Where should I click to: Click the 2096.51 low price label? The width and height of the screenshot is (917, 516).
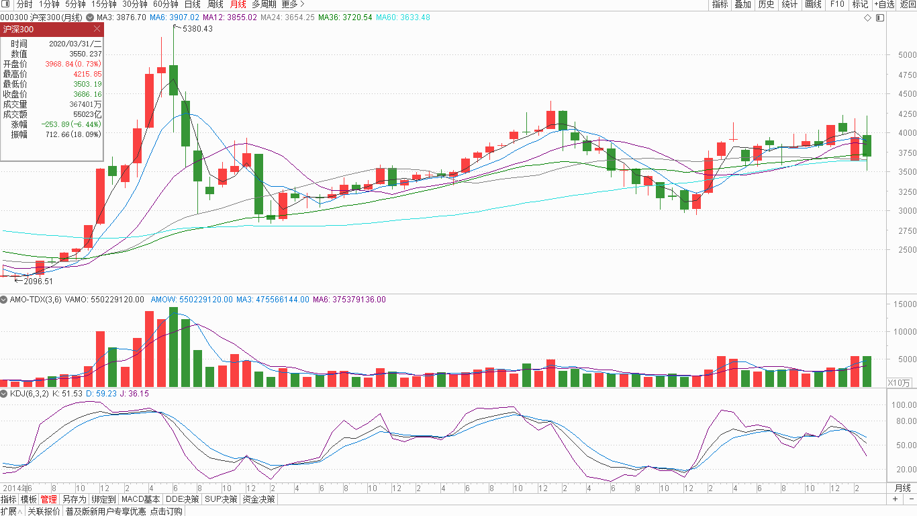pos(38,281)
